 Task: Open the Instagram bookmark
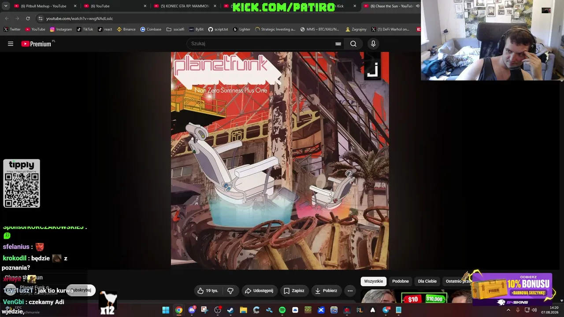coord(61,29)
